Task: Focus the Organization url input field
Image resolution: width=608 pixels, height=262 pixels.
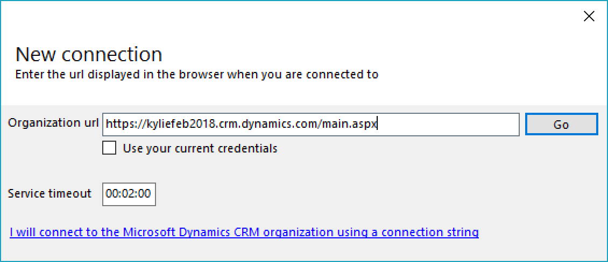Action: click(x=447, y=125)
